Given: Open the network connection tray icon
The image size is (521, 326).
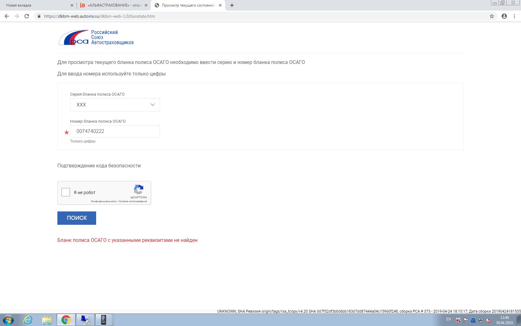Looking at the screenshot, I should pyautogui.click(x=481, y=320).
